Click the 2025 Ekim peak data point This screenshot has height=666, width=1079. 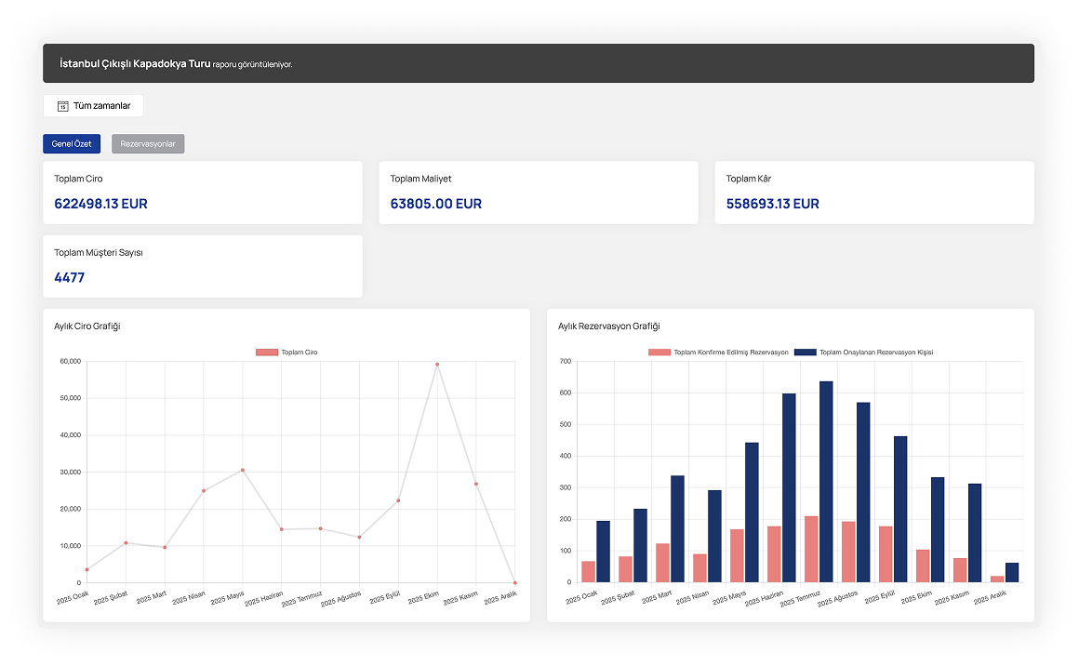[437, 365]
